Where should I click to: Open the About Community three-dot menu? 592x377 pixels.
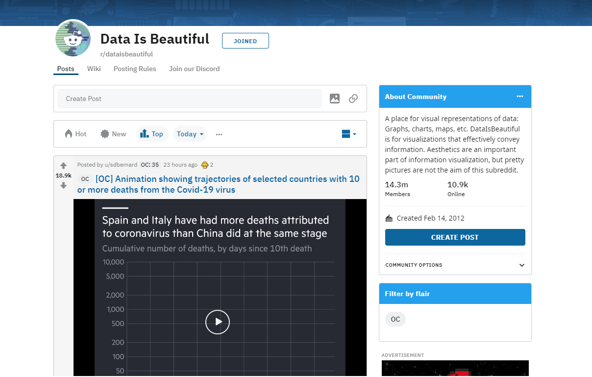(x=520, y=97)
